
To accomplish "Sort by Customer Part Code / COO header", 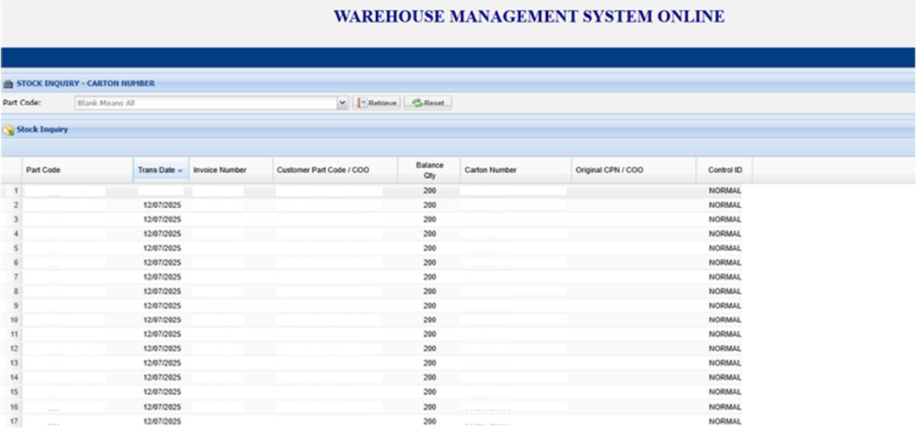I will [x=322, y=170].
